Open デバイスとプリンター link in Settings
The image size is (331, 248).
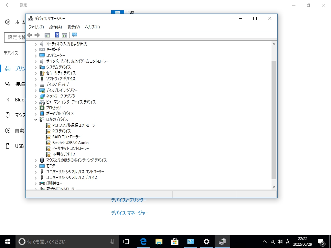[x=129, y=200]
